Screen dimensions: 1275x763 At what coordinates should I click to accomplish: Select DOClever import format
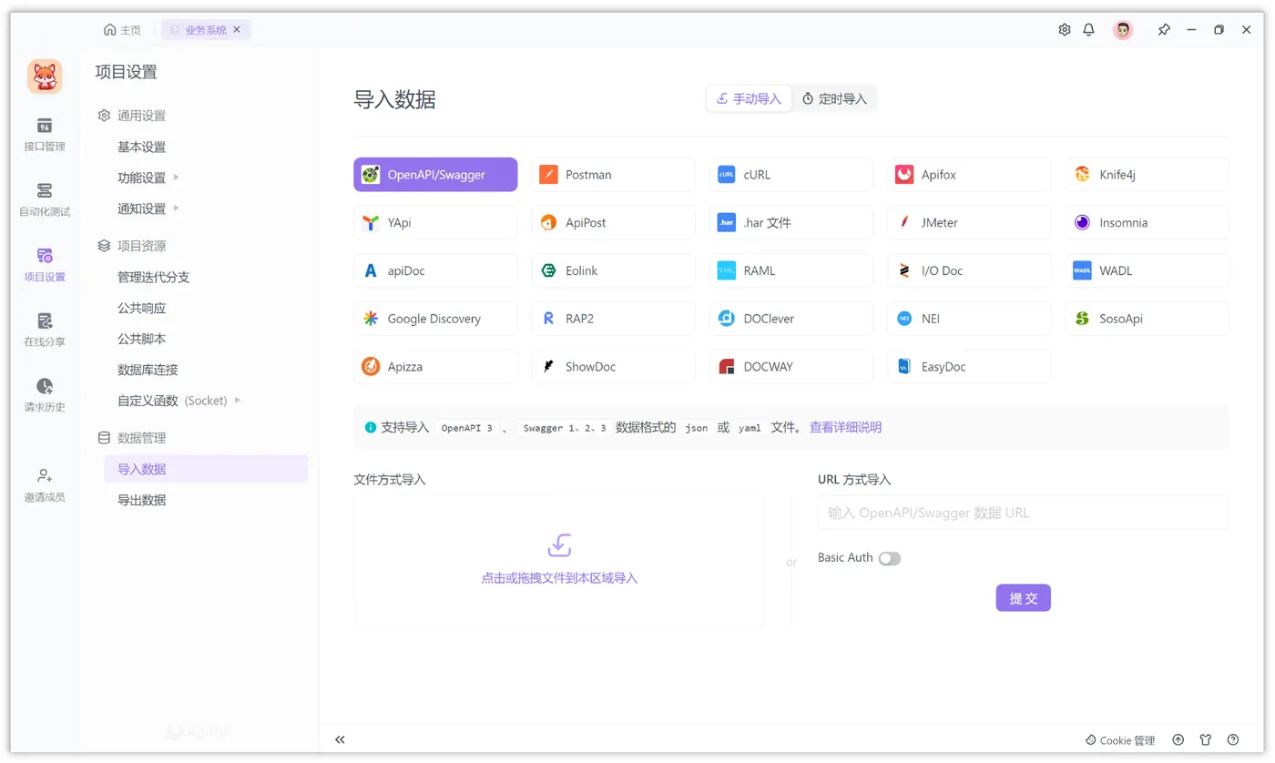tap(791, 319)
